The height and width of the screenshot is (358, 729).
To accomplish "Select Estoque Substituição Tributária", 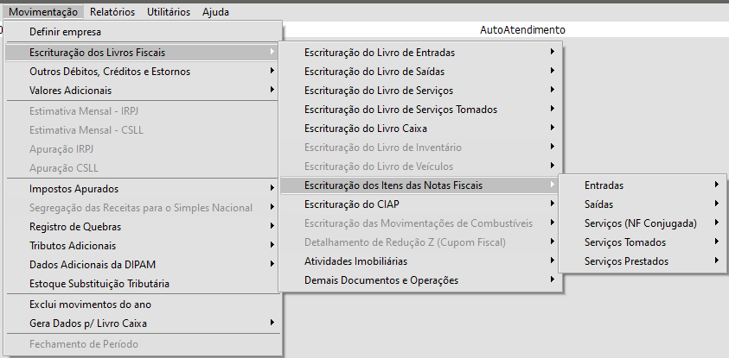I will coord(99,283).
